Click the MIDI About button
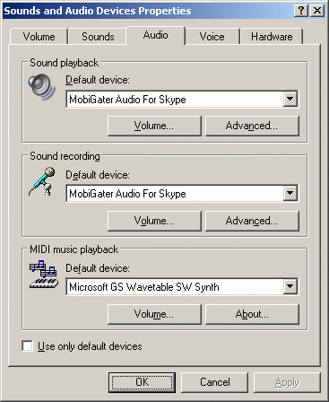Screen dimensions: 329x402 pyautogui.click(x=252, y=314)
